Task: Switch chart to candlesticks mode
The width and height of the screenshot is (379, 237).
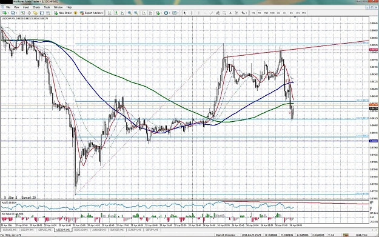Action: pyautogui.click(x=116, y=13)
